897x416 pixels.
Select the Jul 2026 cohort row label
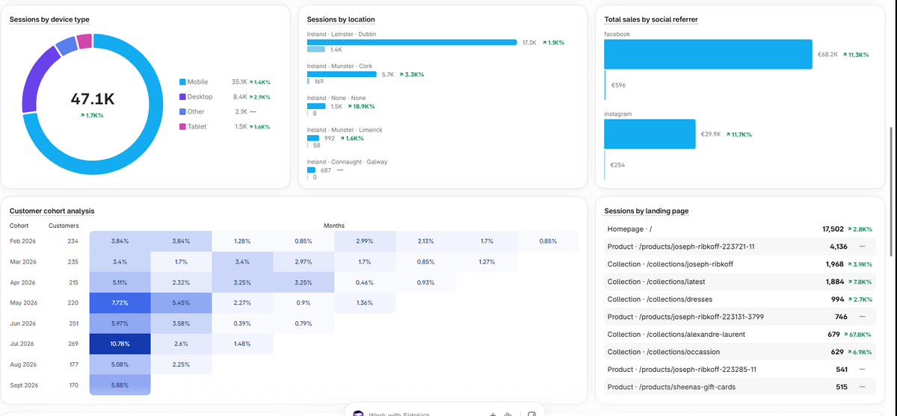coord(22,344)
